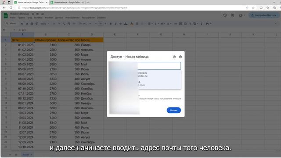Viewport: 281px width, 158px height.
Task: Select column A header
Action: [x=22, y=34]
